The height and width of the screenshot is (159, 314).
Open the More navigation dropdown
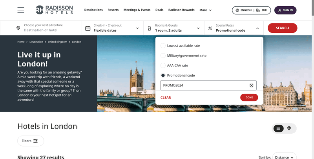[x=205, y=10]
